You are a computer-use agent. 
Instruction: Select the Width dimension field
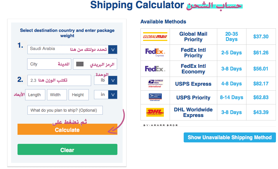point(57,95)
